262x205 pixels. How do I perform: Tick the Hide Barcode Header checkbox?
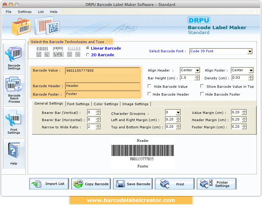click(150, 94)
